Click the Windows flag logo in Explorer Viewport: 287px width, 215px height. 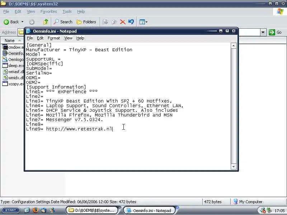pyautogui.click(x=280, y=11)
